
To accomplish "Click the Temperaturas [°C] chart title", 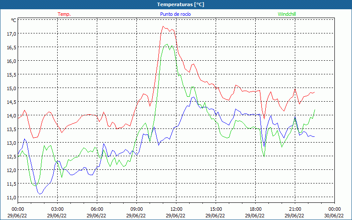I will (180, 4).
